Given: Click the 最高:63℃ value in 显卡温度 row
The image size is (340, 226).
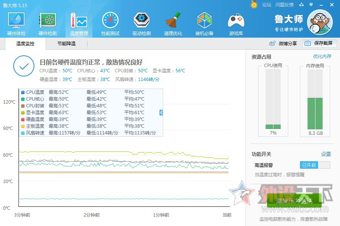Looking at the screenshot, I should click(59, 113).
